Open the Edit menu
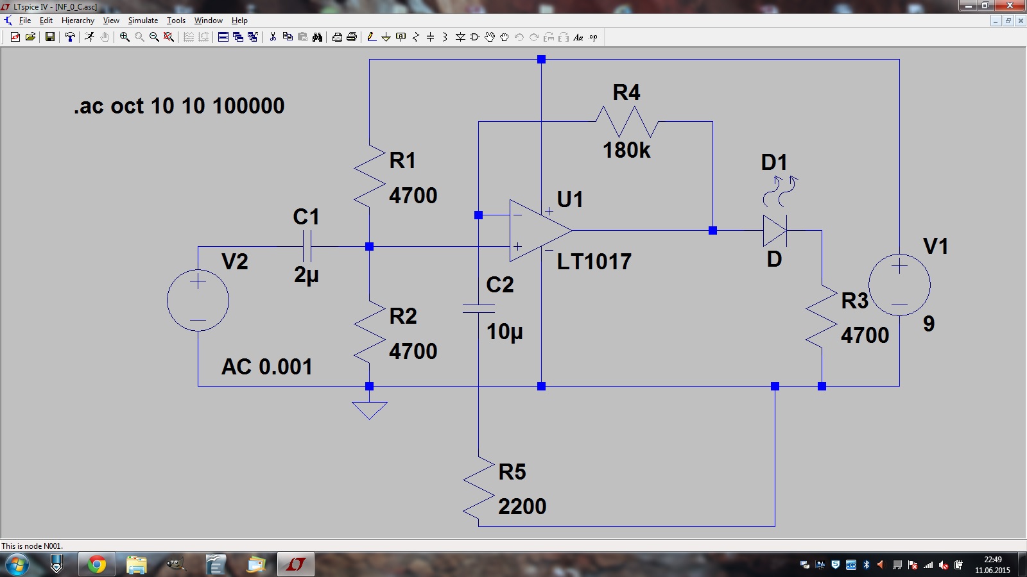Image resolution: width=1027 pixels, height=577 pixels. pos(46,21)
